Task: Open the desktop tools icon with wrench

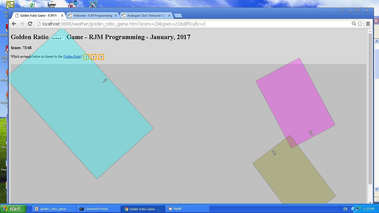Action: click(93, 4)
